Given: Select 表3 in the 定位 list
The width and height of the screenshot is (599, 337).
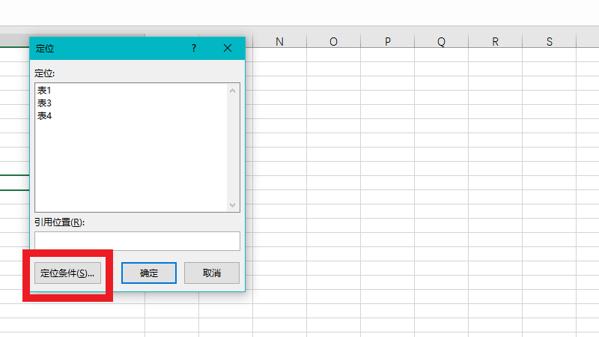Looking at the screenshot, I should 44,103.
